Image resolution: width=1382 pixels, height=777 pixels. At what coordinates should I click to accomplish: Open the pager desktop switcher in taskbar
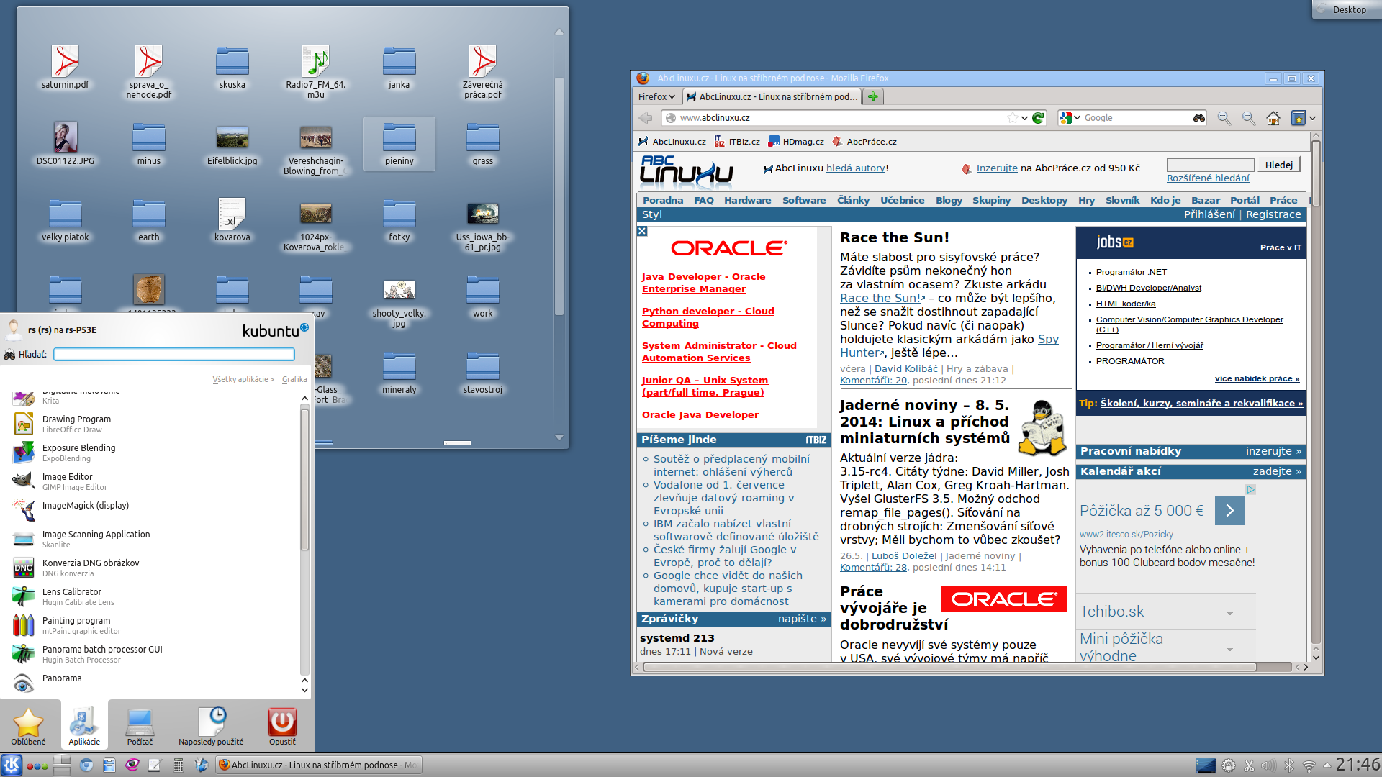[x=62, y=765]
